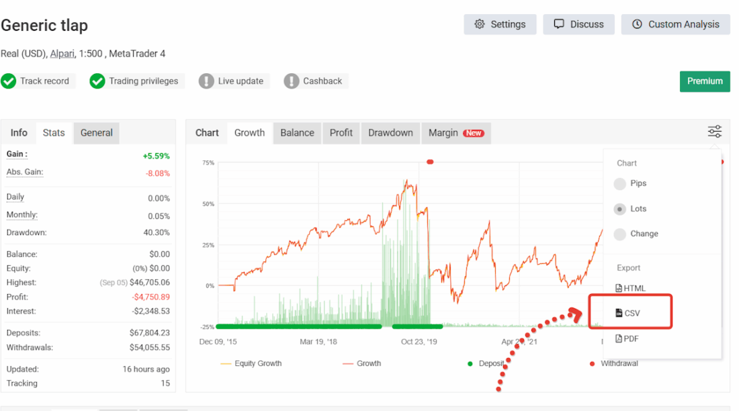Select the Change radio option
The width and height of the screenshot is (739, 411).
point(620,234)
